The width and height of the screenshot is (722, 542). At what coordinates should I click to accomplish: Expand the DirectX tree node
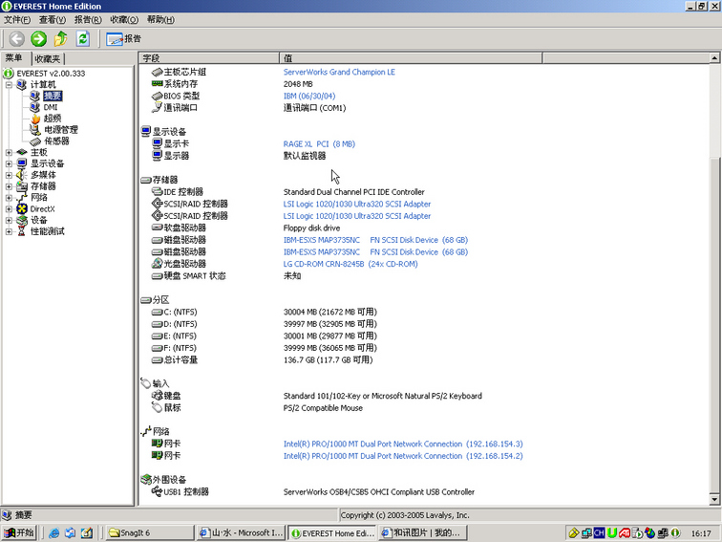9,208
